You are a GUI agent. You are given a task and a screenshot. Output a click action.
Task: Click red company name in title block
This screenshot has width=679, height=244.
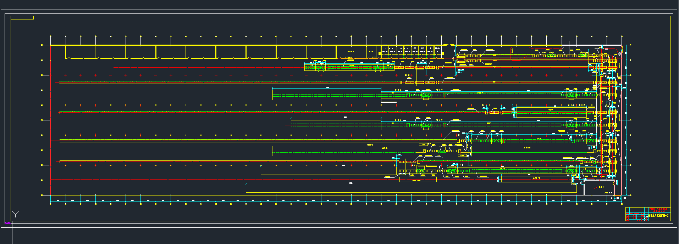click(x=658, y=210)
